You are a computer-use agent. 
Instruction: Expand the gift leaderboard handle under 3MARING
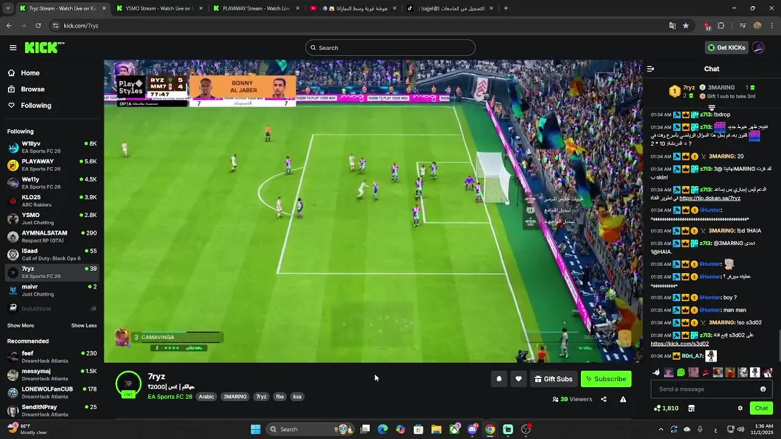pyautogui.click(x=711, y=108)
